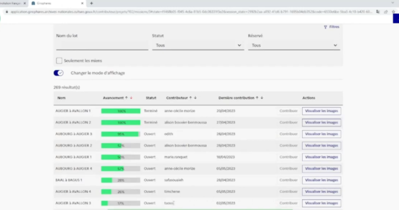The height and width of the screenshot is (210, 399).
Task: Visualiser les images for AUBOURG à AUGIER 1
Action: coord(321,157)
